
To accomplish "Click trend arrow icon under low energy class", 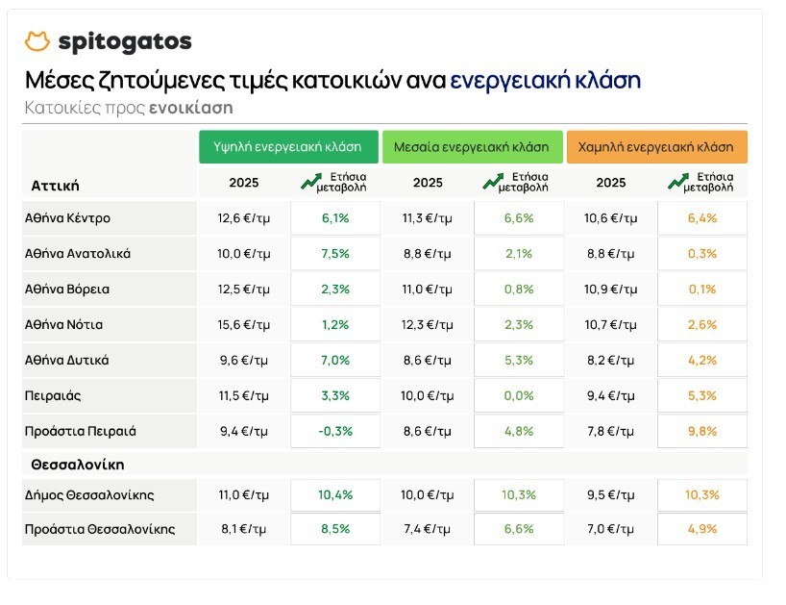I will (x=677, y=181).
